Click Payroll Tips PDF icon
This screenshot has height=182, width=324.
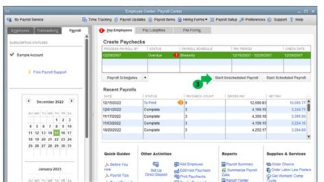tap(107, 175)
